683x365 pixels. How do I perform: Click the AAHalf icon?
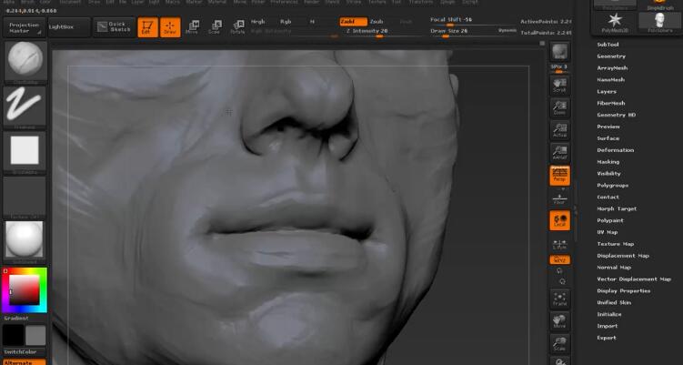click(x=559, y=153)
